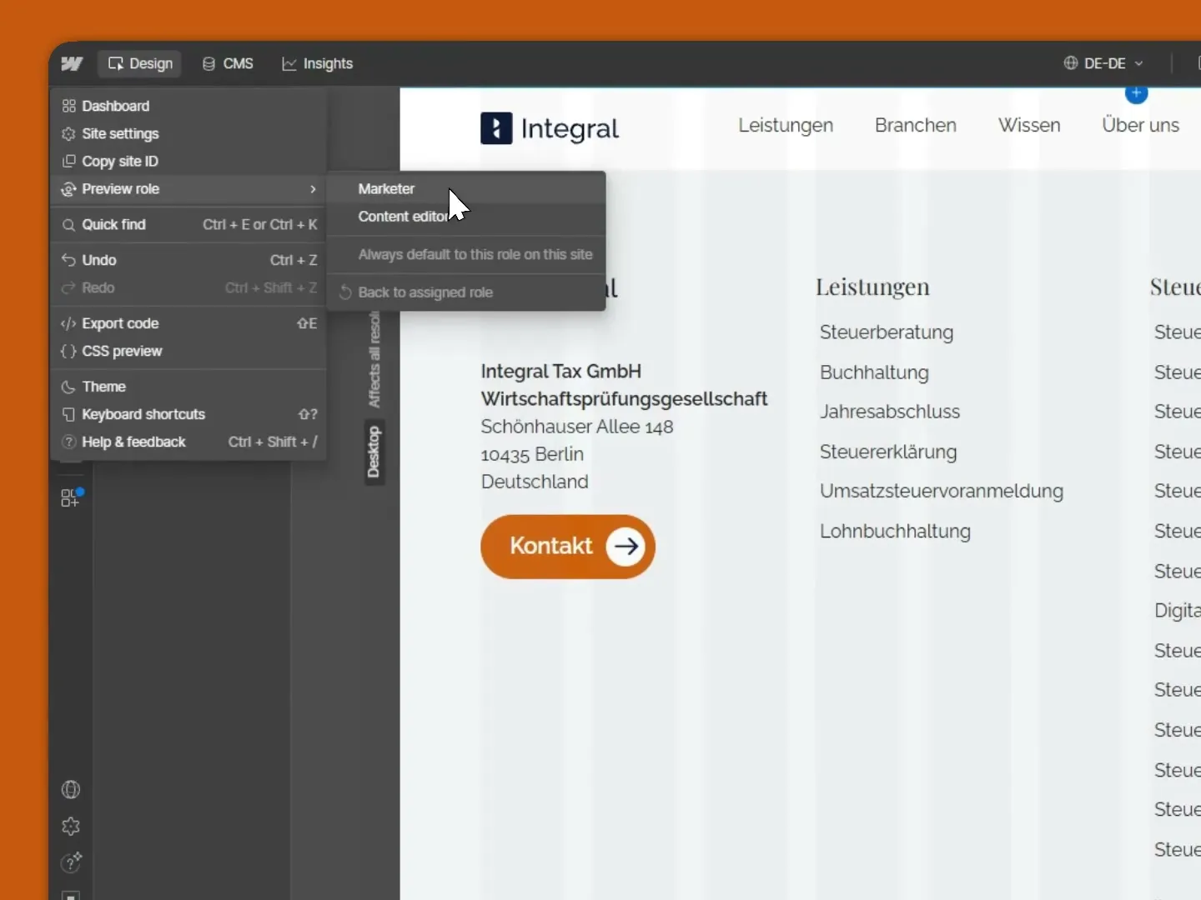Open Site settings from the menu

click(188, 133)
